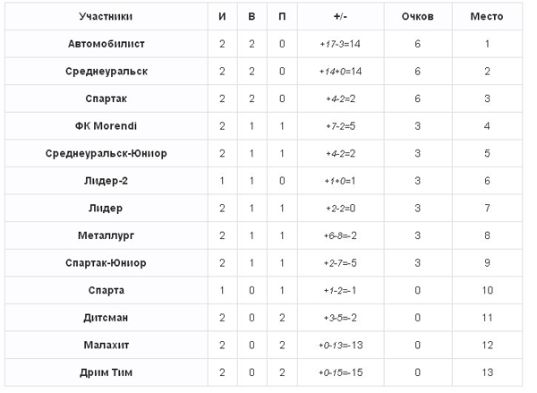Click the Металлург team name
This screenshot has width=537, height=393.
107,235
